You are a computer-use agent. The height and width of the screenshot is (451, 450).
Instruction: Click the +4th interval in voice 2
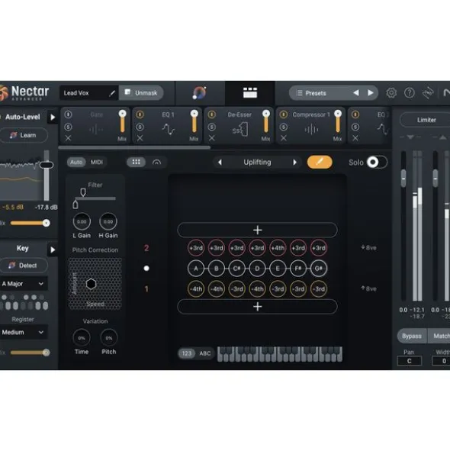pyautogui.click(x=278, y=248)
